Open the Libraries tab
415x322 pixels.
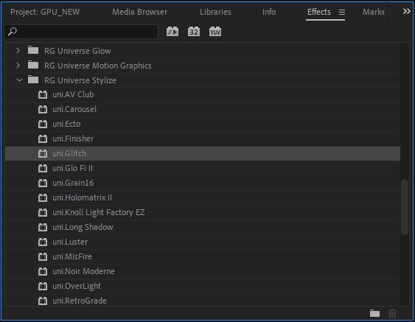tap(215, 13)
